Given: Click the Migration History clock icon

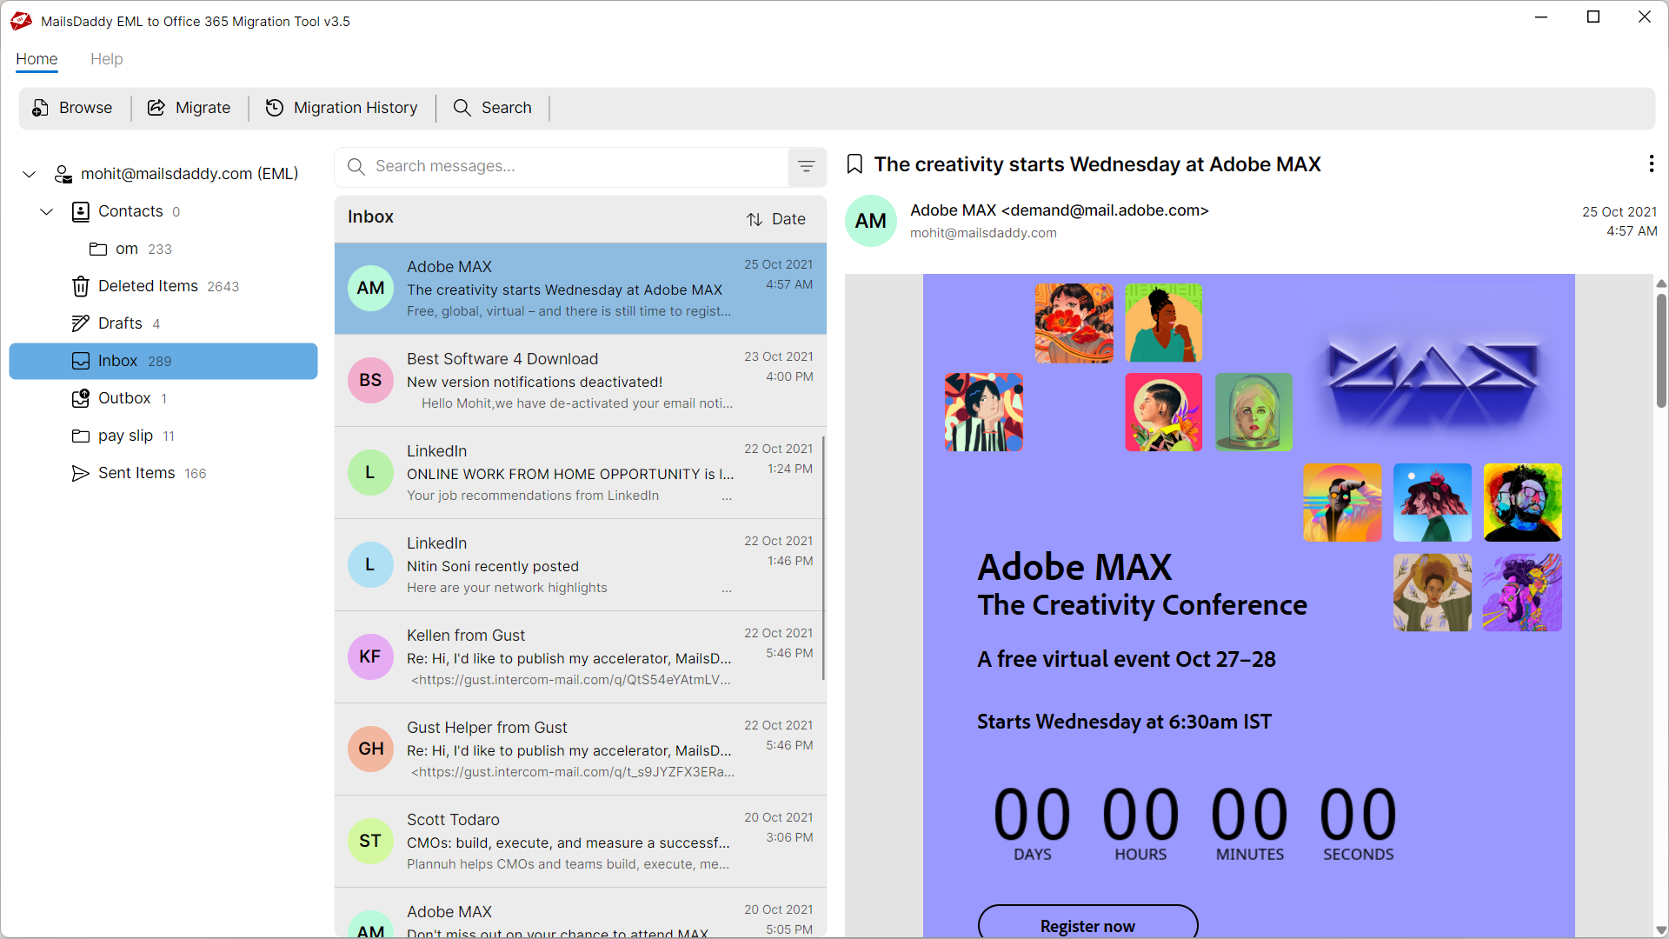Looking at the screenshot, I should 275,108.
